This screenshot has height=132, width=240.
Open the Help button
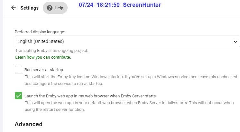55,8
